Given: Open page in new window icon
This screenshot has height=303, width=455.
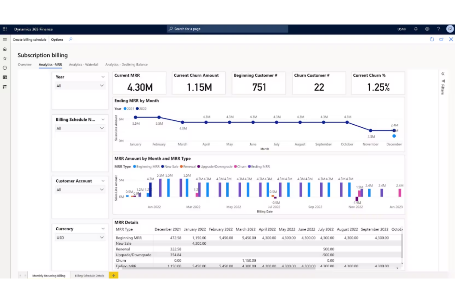Looking at the screenshot, I should click(441, 39).
